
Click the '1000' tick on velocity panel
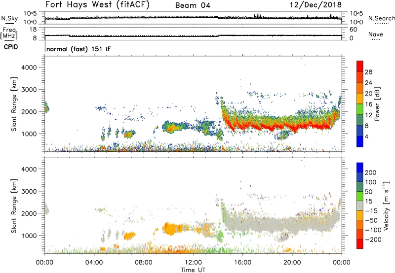click(29, 236)
